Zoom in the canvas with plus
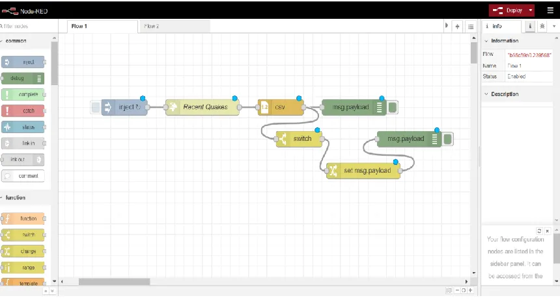This screenshot has height=300, width=560. pos(470,290)
